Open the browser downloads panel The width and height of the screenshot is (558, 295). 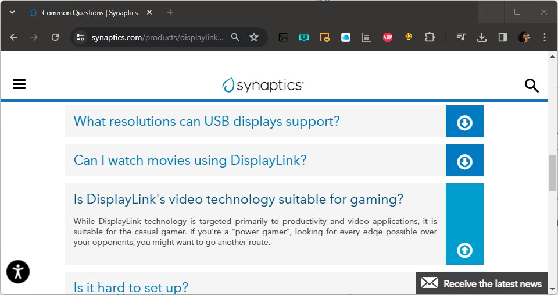[482, 37]
